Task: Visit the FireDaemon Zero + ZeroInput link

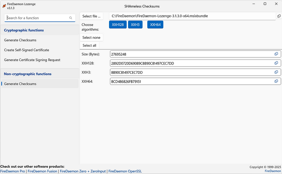Action: coord(82,171)
